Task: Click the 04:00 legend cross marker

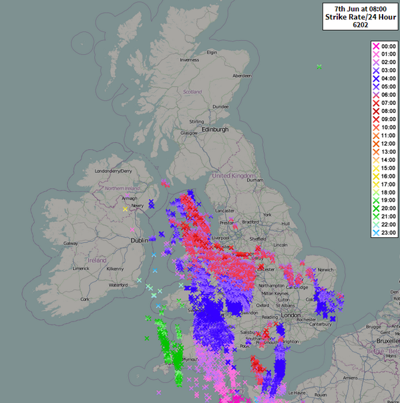Action: [376, 79]
